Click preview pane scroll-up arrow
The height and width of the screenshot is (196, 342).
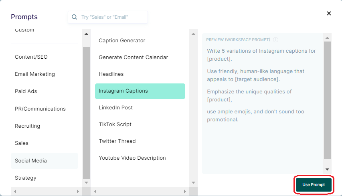pos(328,38)
